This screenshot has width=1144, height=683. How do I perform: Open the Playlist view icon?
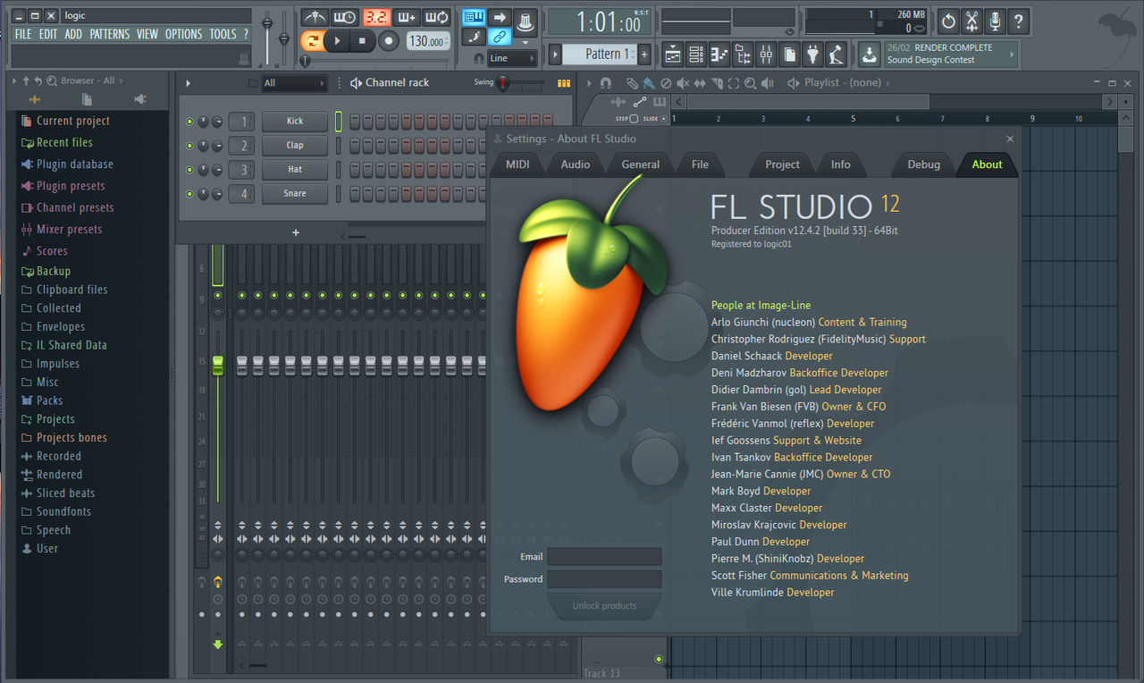click(672, 55)
